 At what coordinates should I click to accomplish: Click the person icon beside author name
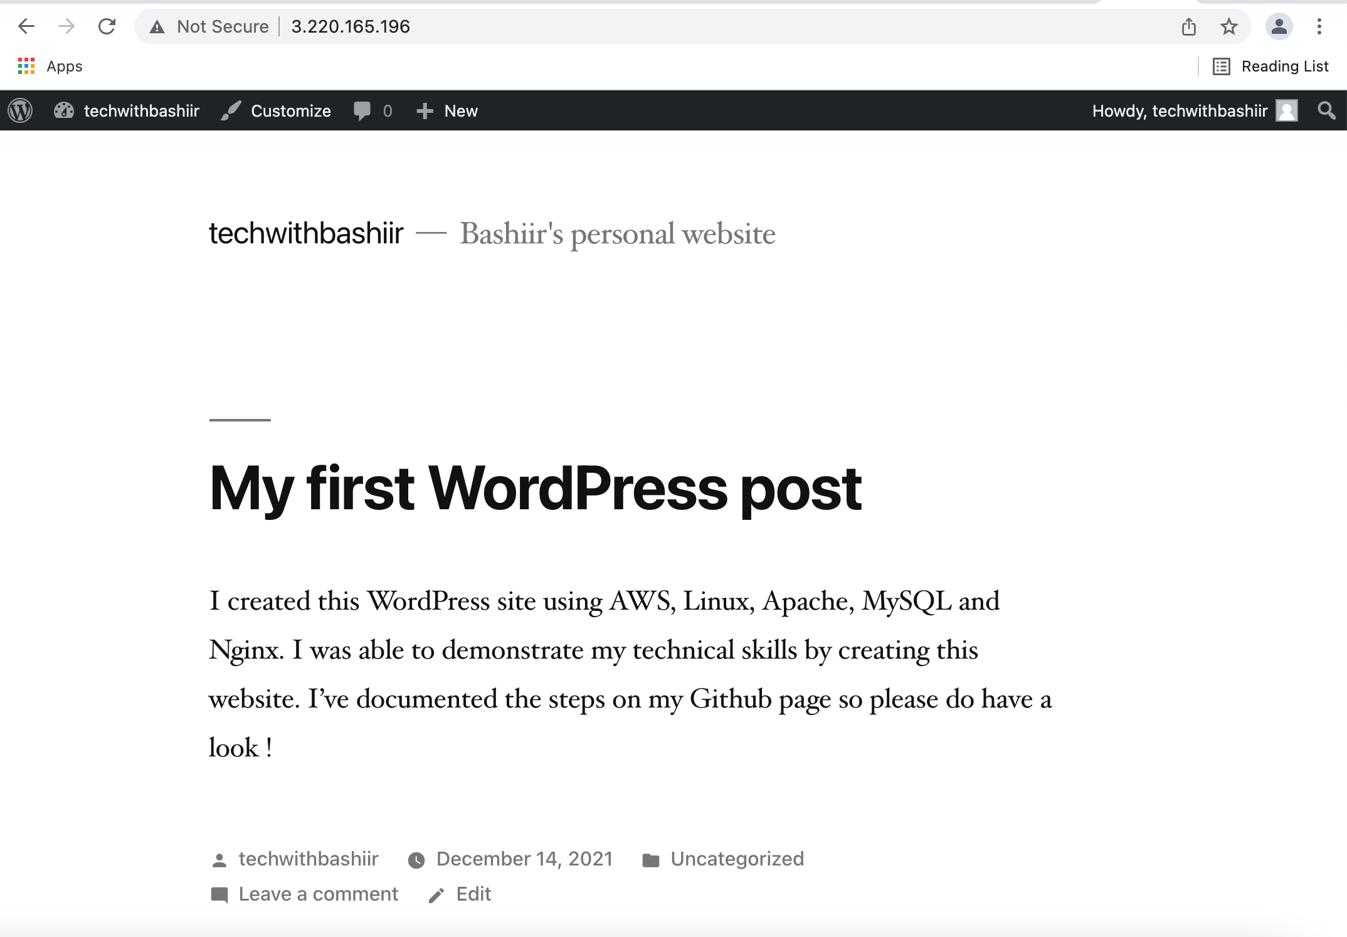(219, 860)
